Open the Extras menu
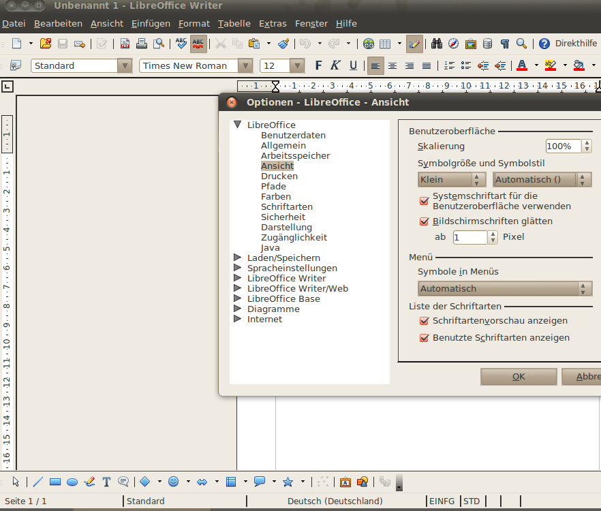601x511 pixels. pyautogui.click(x=273, y=23)
